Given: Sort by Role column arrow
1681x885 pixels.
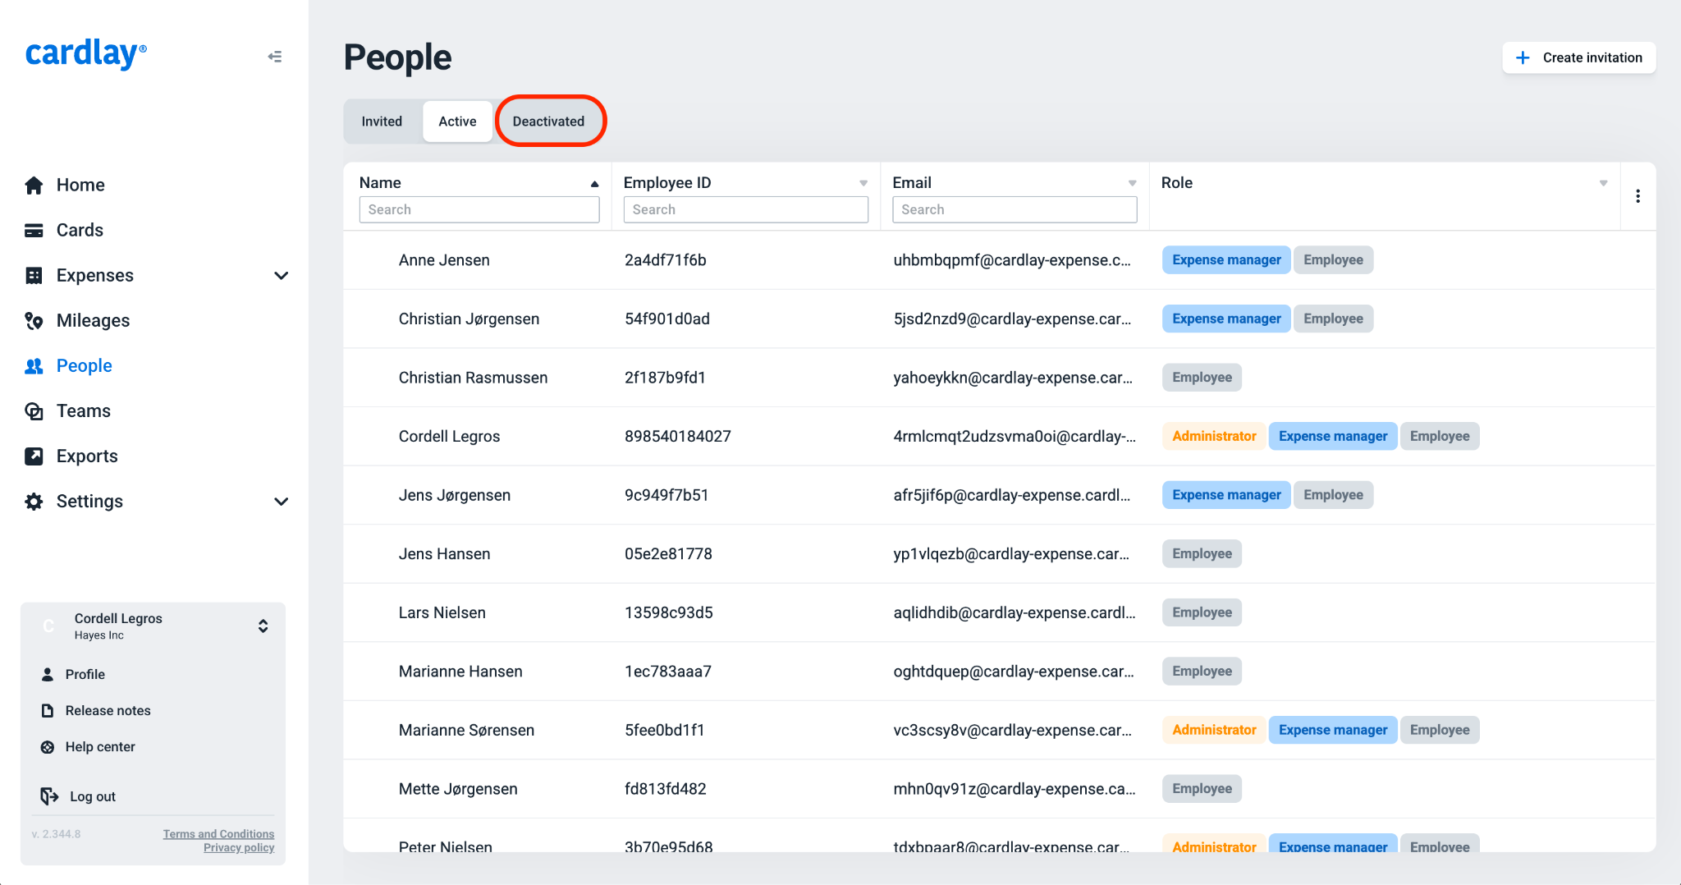Looking at the screenshot, I should 1603,183.
